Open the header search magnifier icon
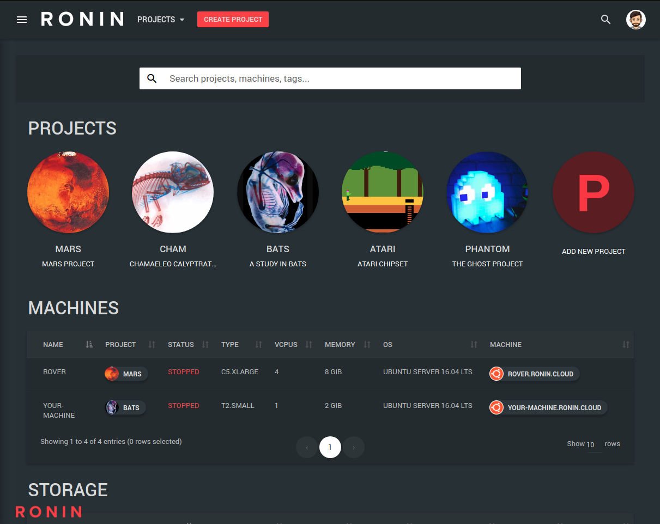The width and height of the screenshot is (660, 524). point(605,20)
